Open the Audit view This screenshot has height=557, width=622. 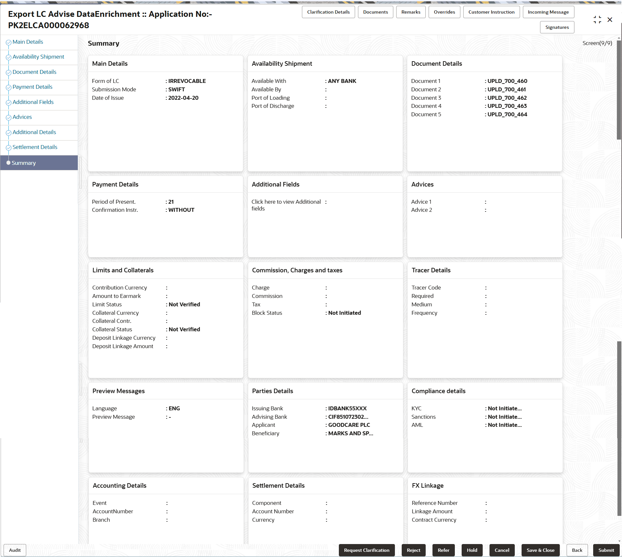(x=14, y=550)
